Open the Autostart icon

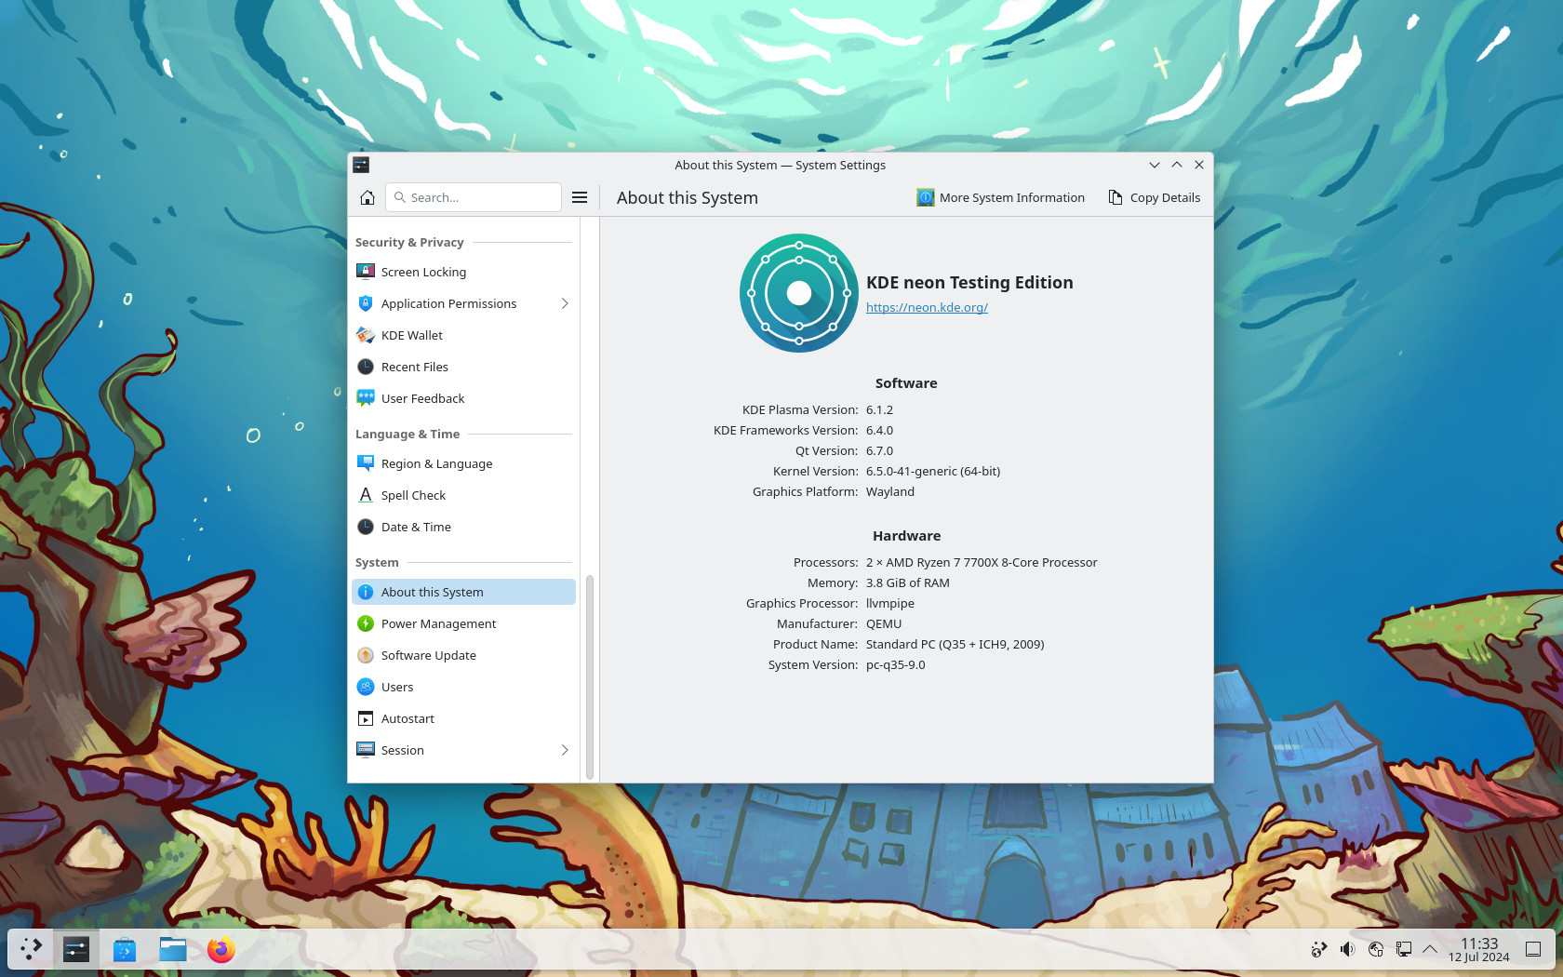366,718
